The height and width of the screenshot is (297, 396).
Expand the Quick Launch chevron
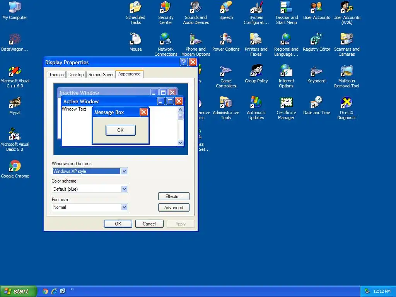72,289
